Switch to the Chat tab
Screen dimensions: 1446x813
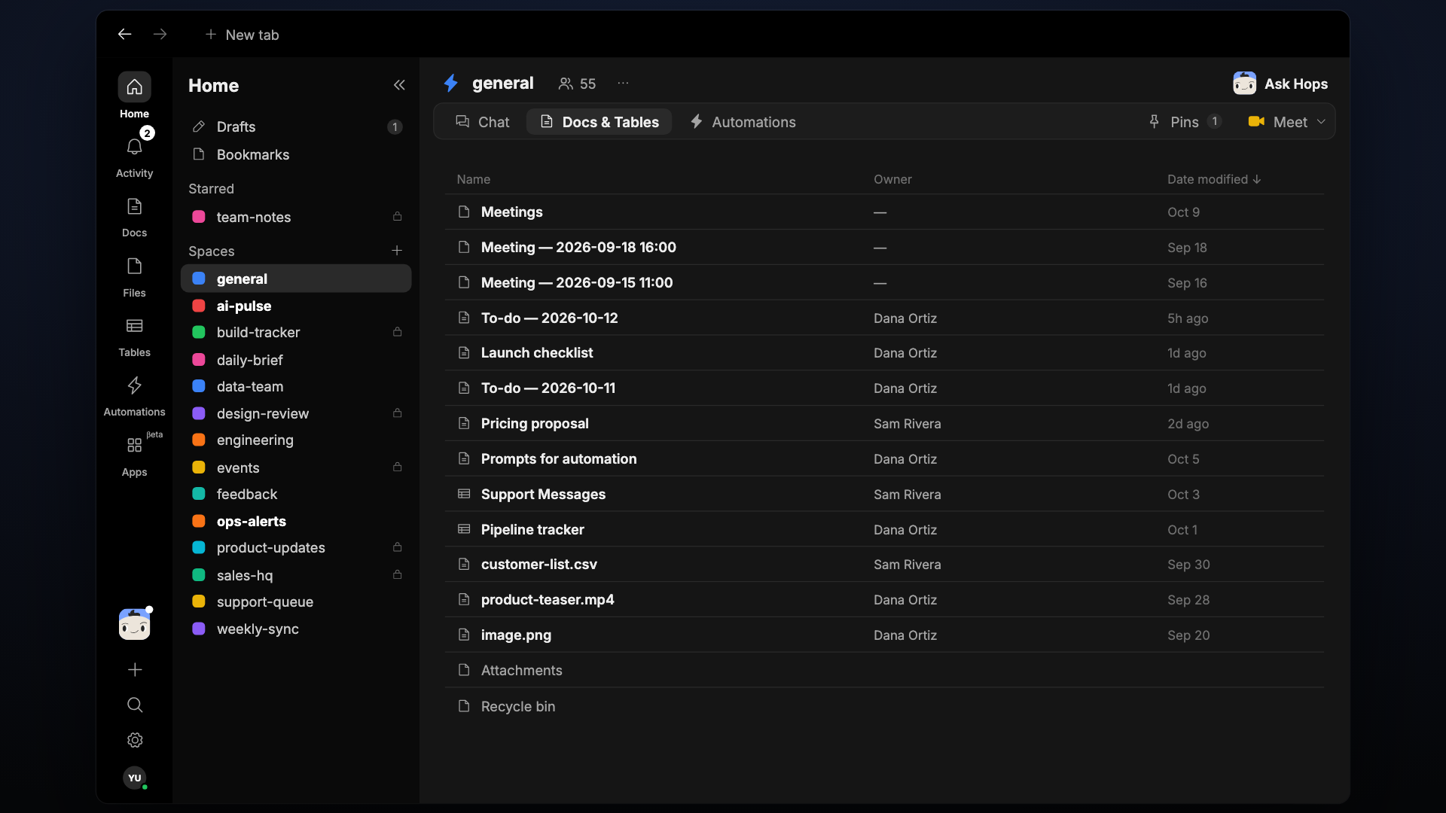pos(483,122)
